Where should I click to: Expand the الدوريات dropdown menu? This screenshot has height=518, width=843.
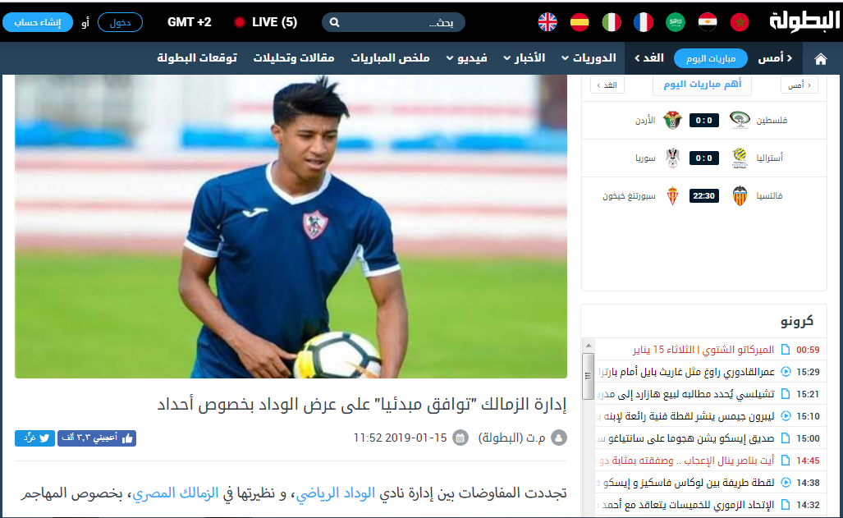pos(589,57)
